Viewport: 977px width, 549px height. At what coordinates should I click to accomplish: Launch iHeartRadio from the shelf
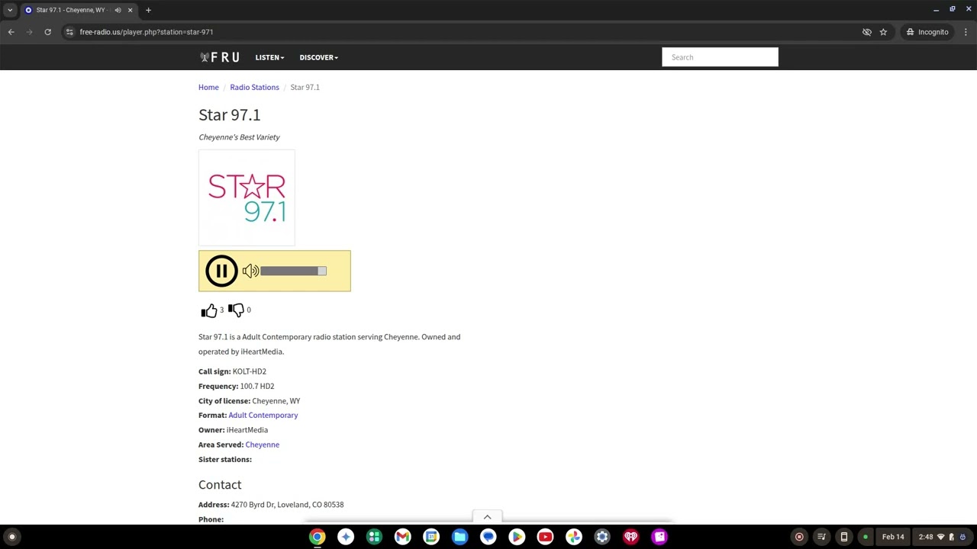630,537
